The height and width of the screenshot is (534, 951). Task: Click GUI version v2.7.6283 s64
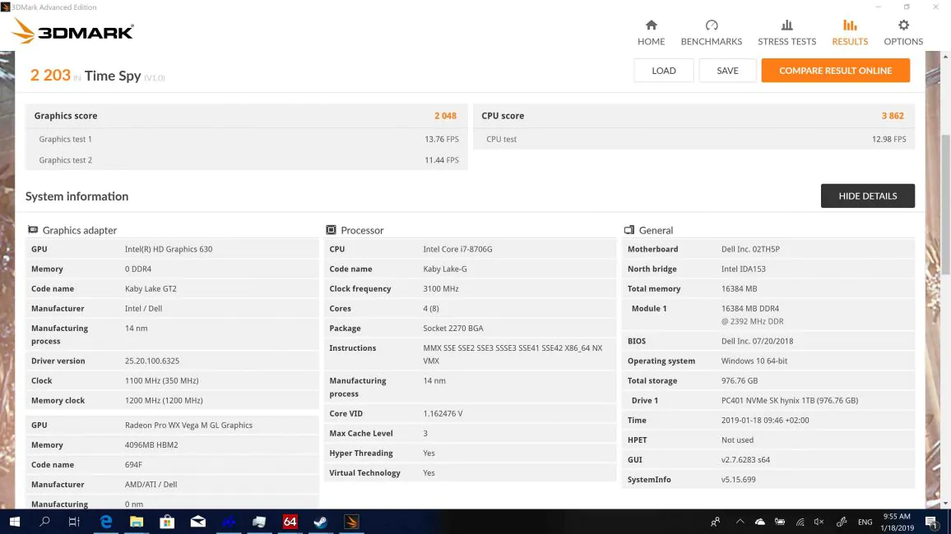(745, 459)
